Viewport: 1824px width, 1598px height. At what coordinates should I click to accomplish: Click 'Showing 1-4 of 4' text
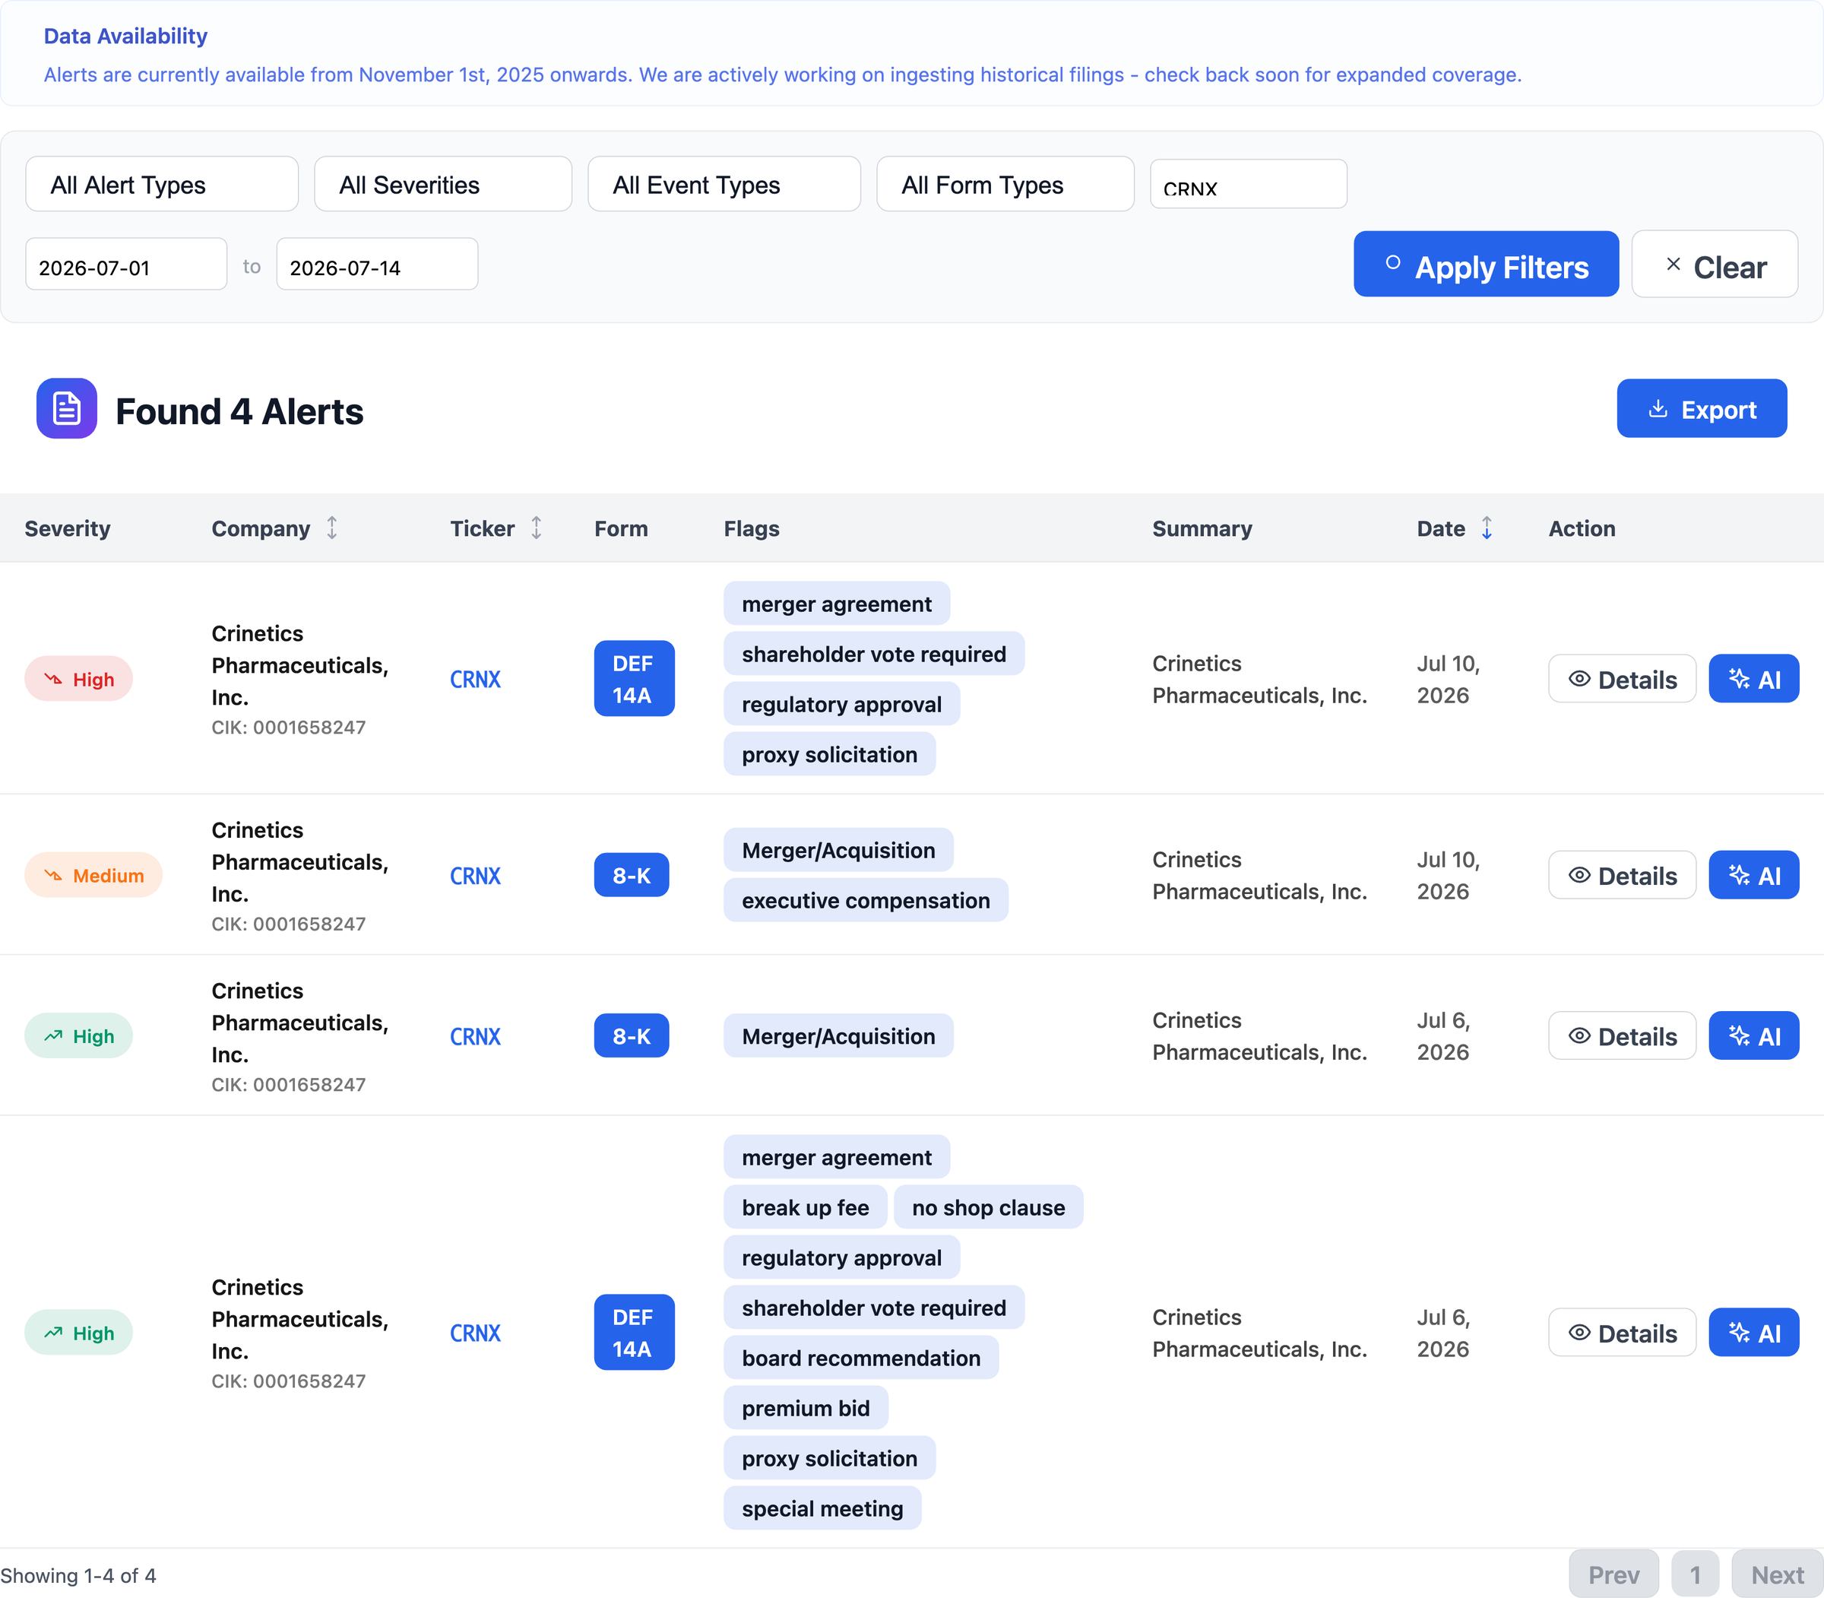[x=78, y=1576]
